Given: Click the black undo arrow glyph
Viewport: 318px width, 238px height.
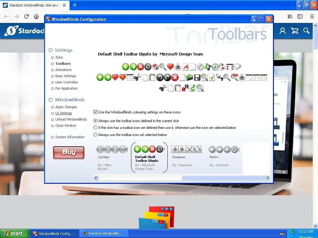Looking at the screenshot, I should tap(160, 77).
